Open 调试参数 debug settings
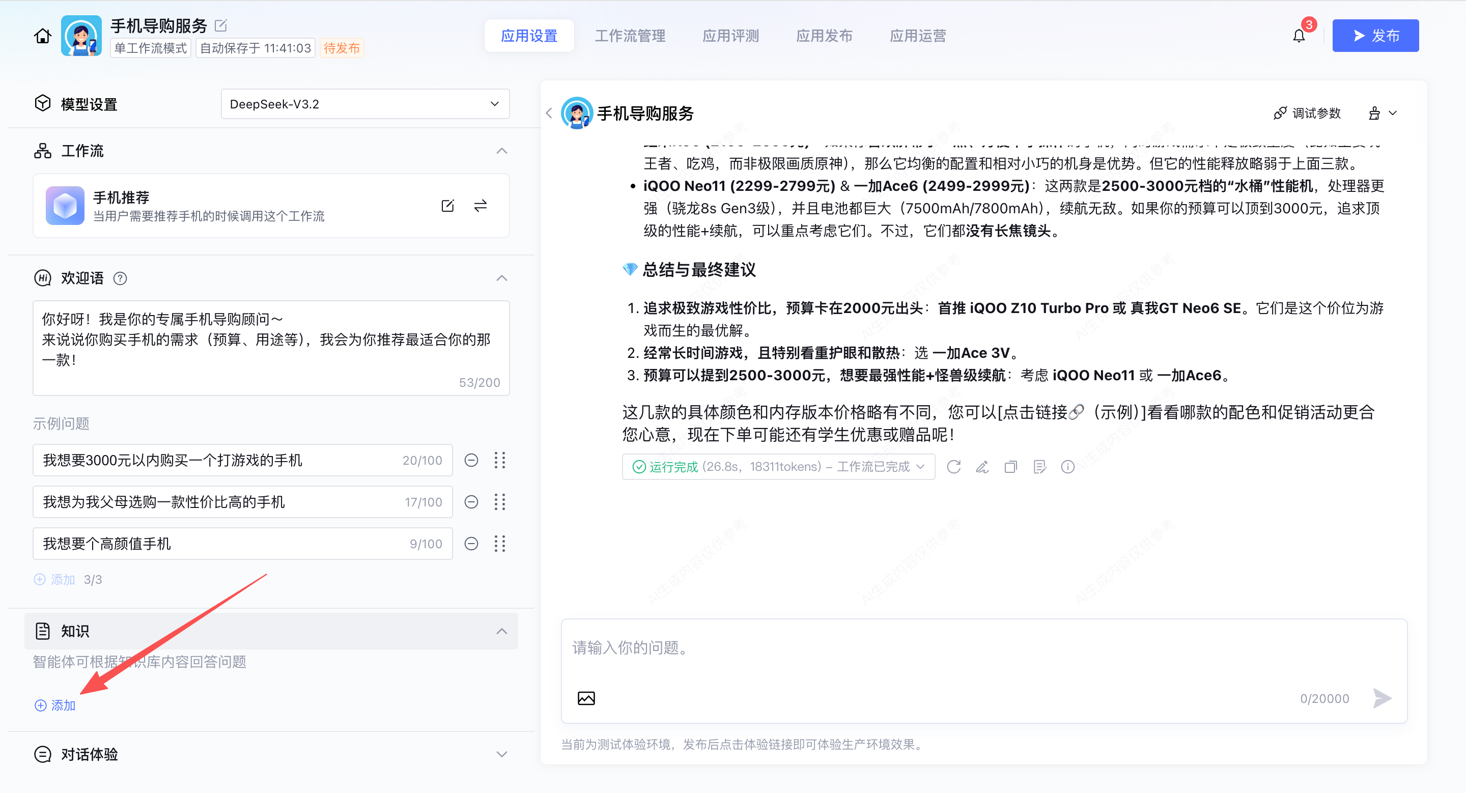Image resolution: width=1466 pixels, height=793 pixels. pos(1307,112)
